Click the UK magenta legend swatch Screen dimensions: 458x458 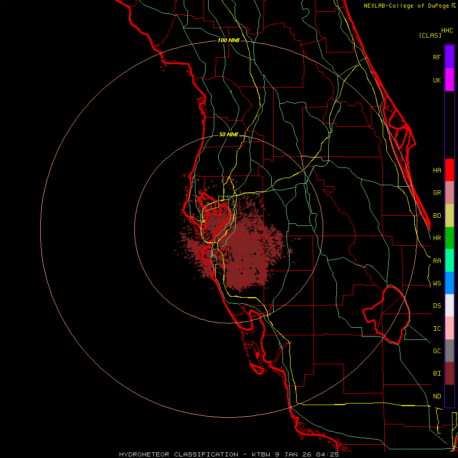tap(449, 80)
